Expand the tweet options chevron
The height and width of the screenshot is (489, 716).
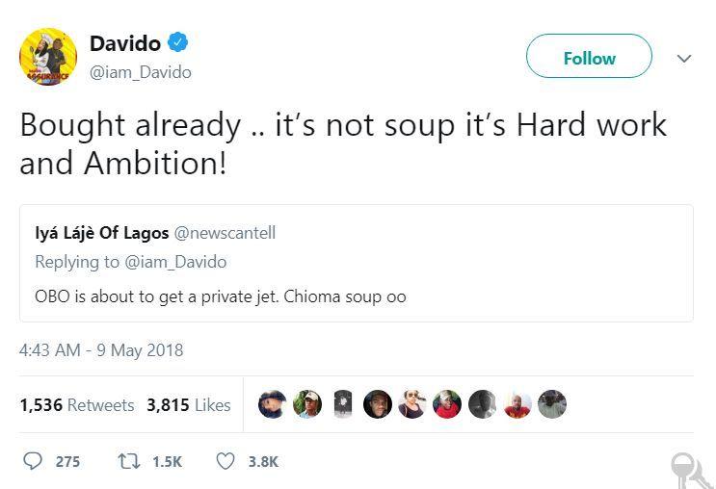pos(684,58)
